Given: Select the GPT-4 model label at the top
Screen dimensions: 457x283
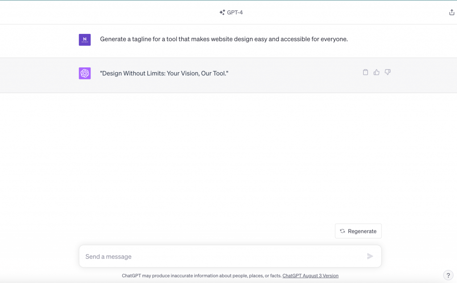Looking at the screenshot, I should (x=234, y=12).
